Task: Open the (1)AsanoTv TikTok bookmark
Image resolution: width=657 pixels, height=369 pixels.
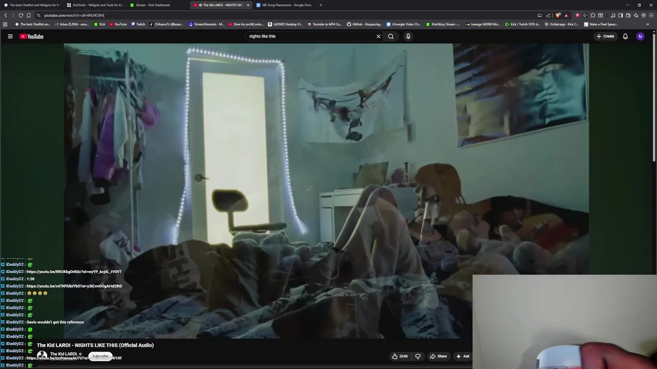Action: [166, 24]
